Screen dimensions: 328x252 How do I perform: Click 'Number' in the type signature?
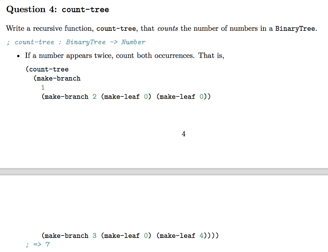tap(134, 42)
